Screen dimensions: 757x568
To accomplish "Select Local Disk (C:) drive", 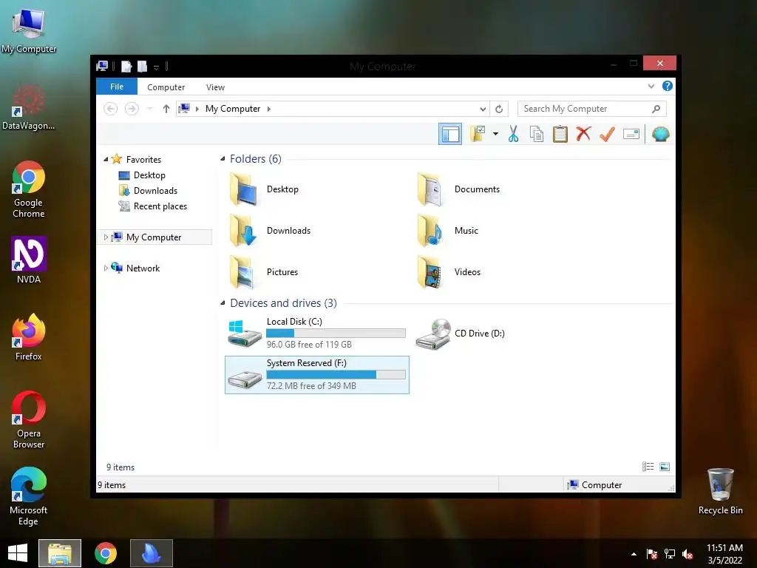I will tap(316, 334).
